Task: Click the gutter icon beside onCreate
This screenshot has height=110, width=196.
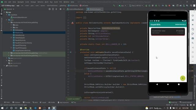Action: pyautogui.click(x=70, y=52)
